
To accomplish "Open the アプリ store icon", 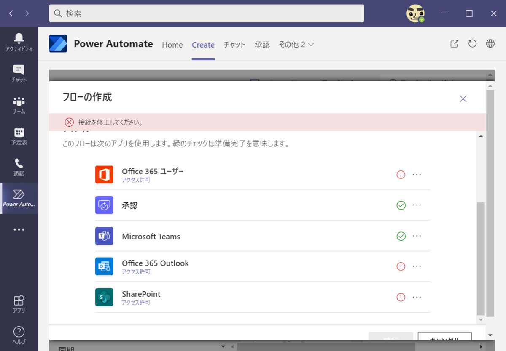I will point(19,304).
